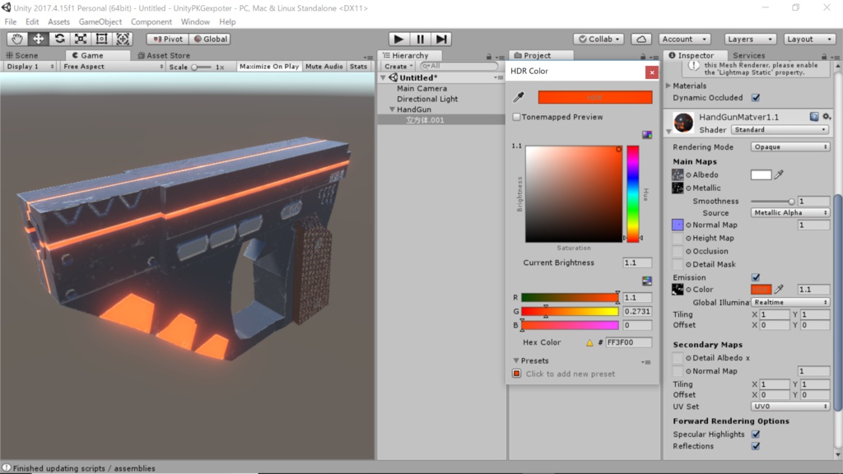Toggle Pivot handle position
The width and height of the screenshot is (843, 474).
pos(168,39)
